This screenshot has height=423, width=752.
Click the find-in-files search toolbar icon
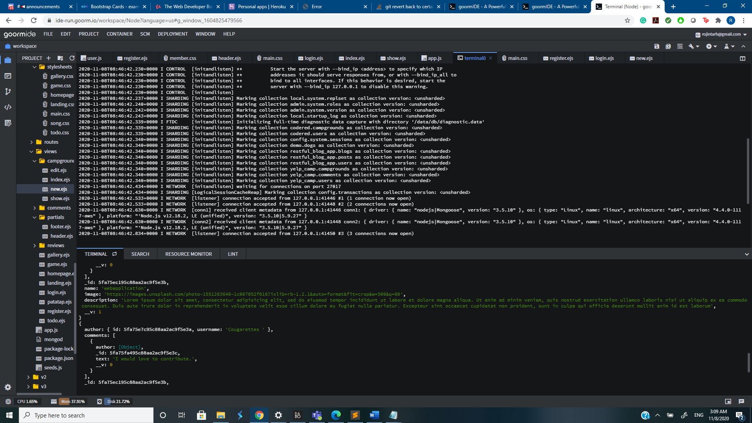pos(680,46)
